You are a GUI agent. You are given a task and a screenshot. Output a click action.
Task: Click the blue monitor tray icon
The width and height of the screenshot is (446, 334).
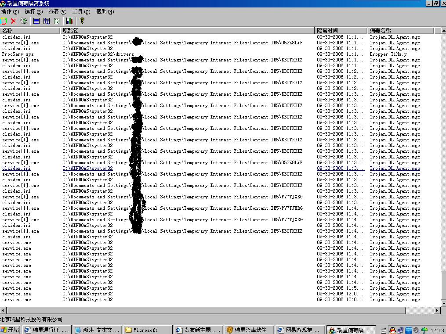(x=409, y=330)
